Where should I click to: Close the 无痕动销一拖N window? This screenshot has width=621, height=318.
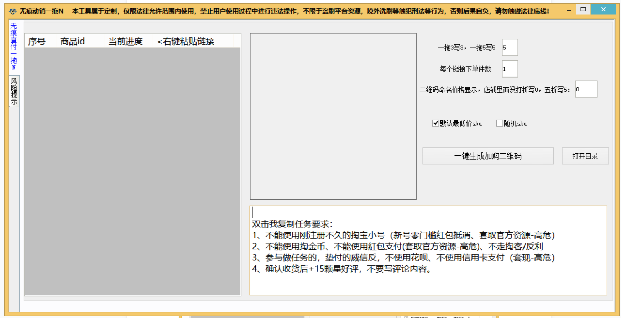pos(603,10)
